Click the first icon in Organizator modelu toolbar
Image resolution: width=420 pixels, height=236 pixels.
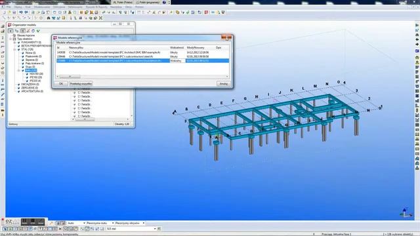pos(10,31)
